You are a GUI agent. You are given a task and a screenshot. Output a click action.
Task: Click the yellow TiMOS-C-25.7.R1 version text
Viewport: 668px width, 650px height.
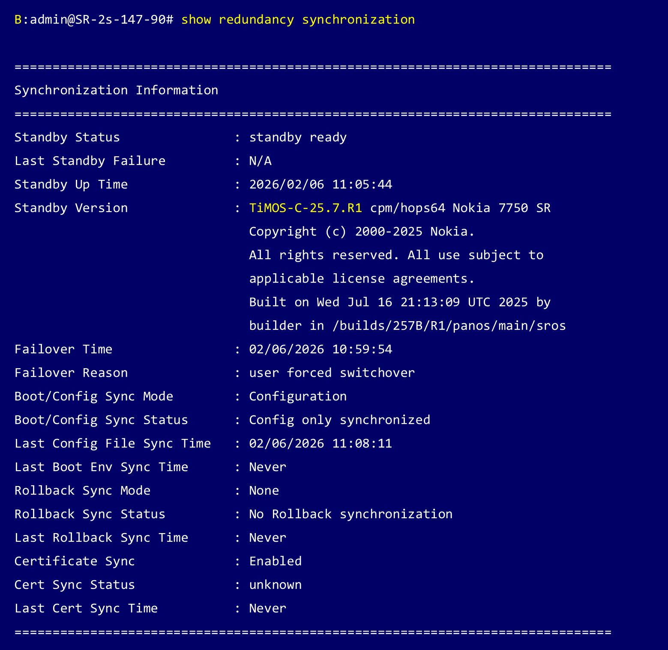click(x=306, y=208)
